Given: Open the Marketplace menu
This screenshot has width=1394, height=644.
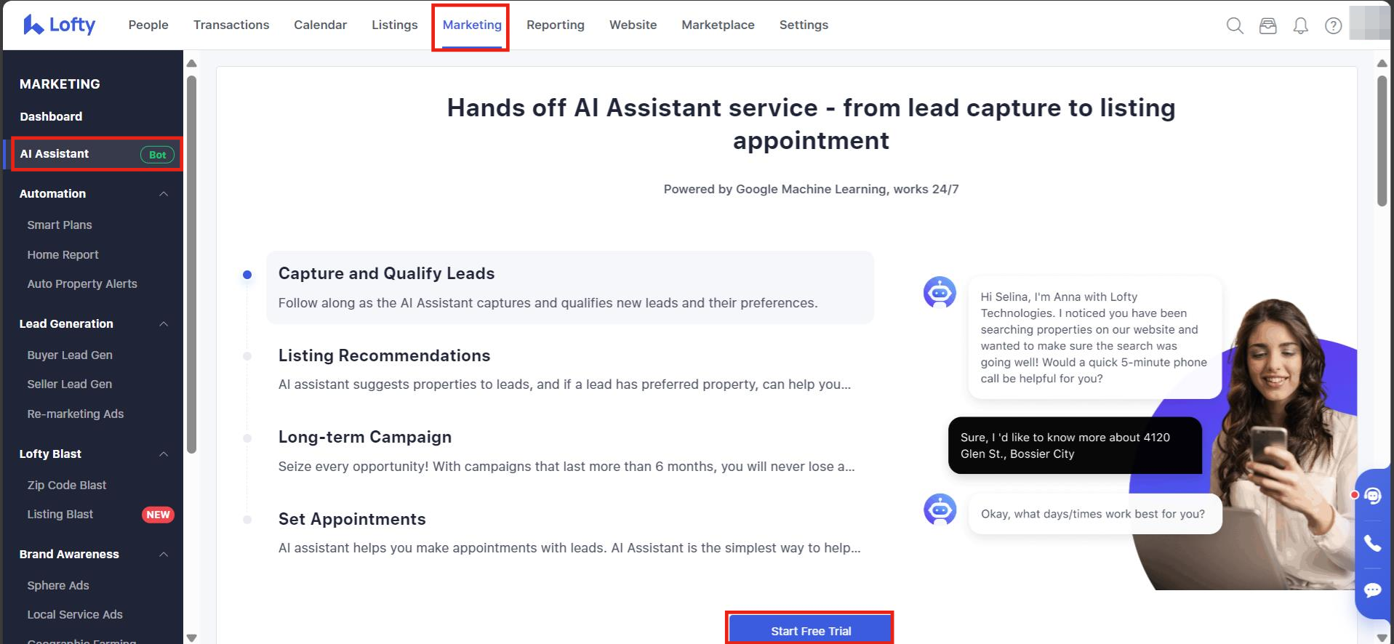Looking at the screenshot, I should (718, 25).
